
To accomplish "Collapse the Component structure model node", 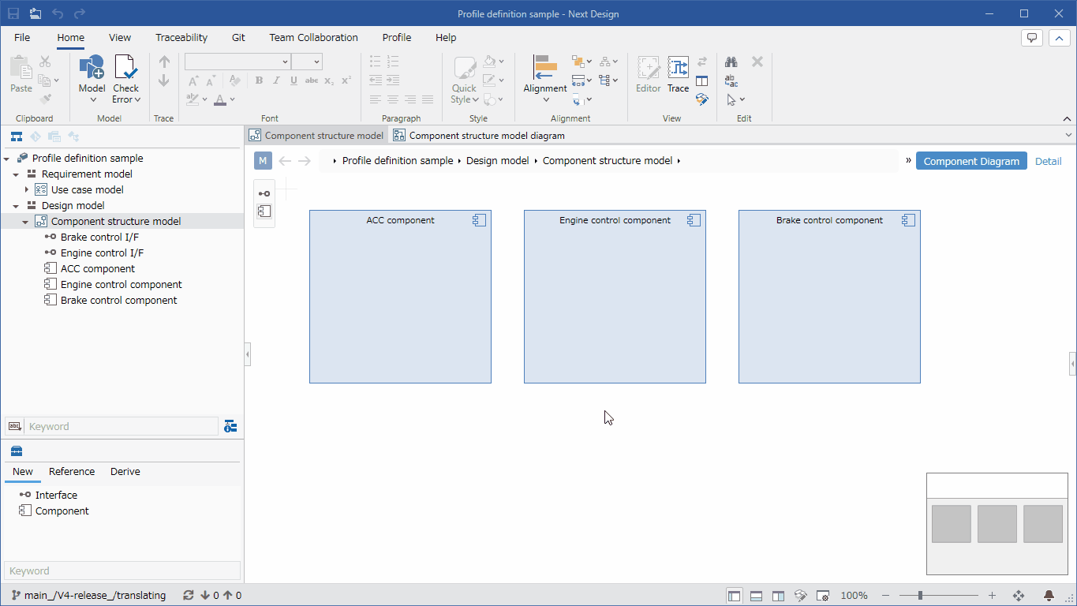I will point(25,222).
